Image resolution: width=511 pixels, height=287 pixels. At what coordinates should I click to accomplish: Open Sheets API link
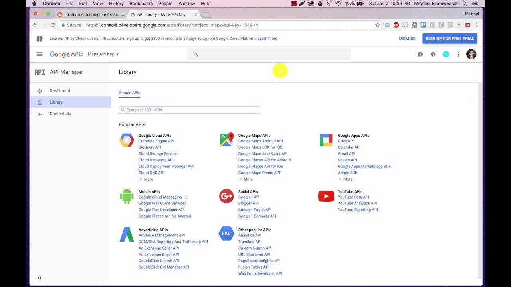click(347, 160)
